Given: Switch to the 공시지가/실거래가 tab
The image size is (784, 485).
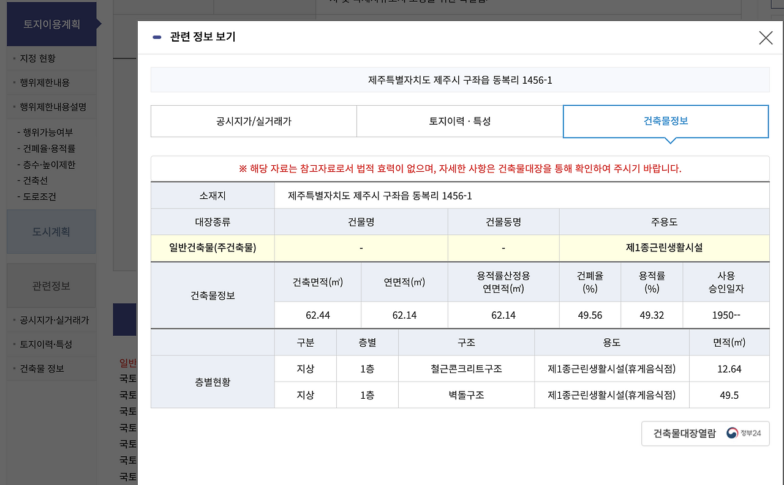Looking at the screenshot, I should (253, 121).
